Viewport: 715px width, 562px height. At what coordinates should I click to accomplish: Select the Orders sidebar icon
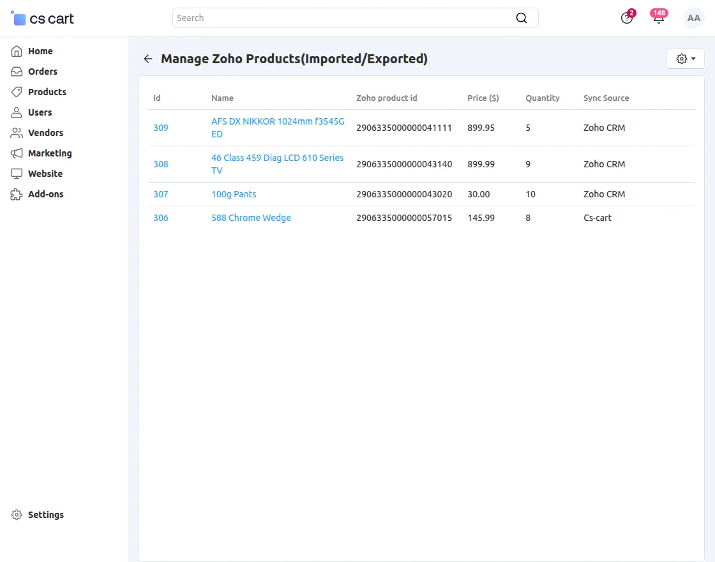[x=16, y=72]
